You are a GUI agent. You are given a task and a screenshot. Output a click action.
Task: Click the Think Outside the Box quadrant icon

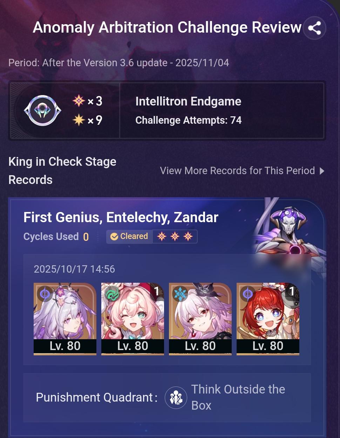tap(176, 398)
